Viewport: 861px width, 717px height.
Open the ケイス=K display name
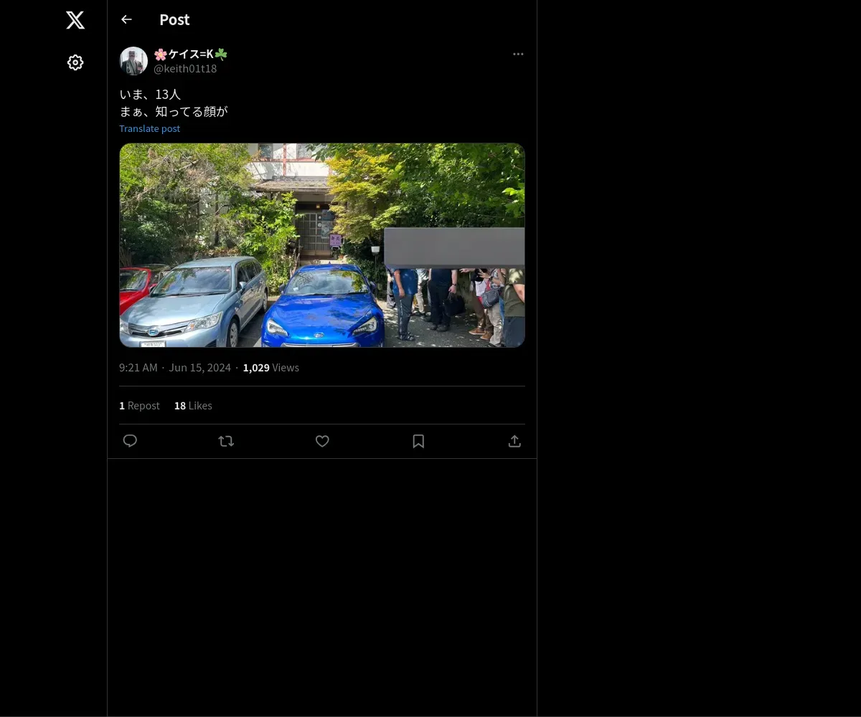[191, 54]
